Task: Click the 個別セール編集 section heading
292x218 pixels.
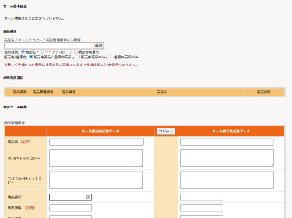Action: [15, 107]
